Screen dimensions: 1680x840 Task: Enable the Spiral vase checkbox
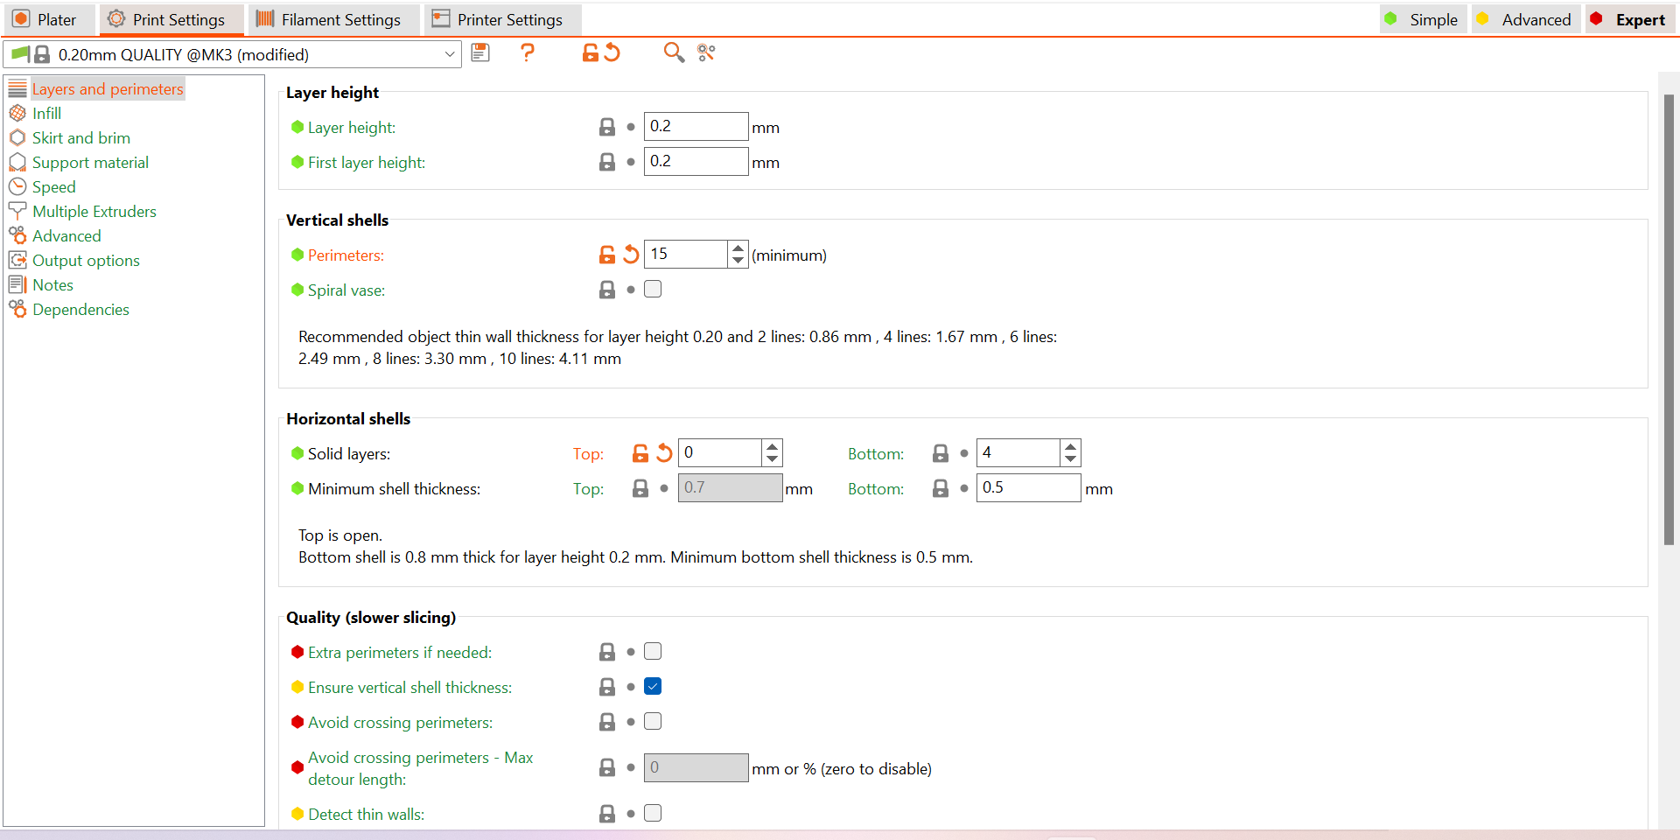pyautogui.click(x=653, y=290)
